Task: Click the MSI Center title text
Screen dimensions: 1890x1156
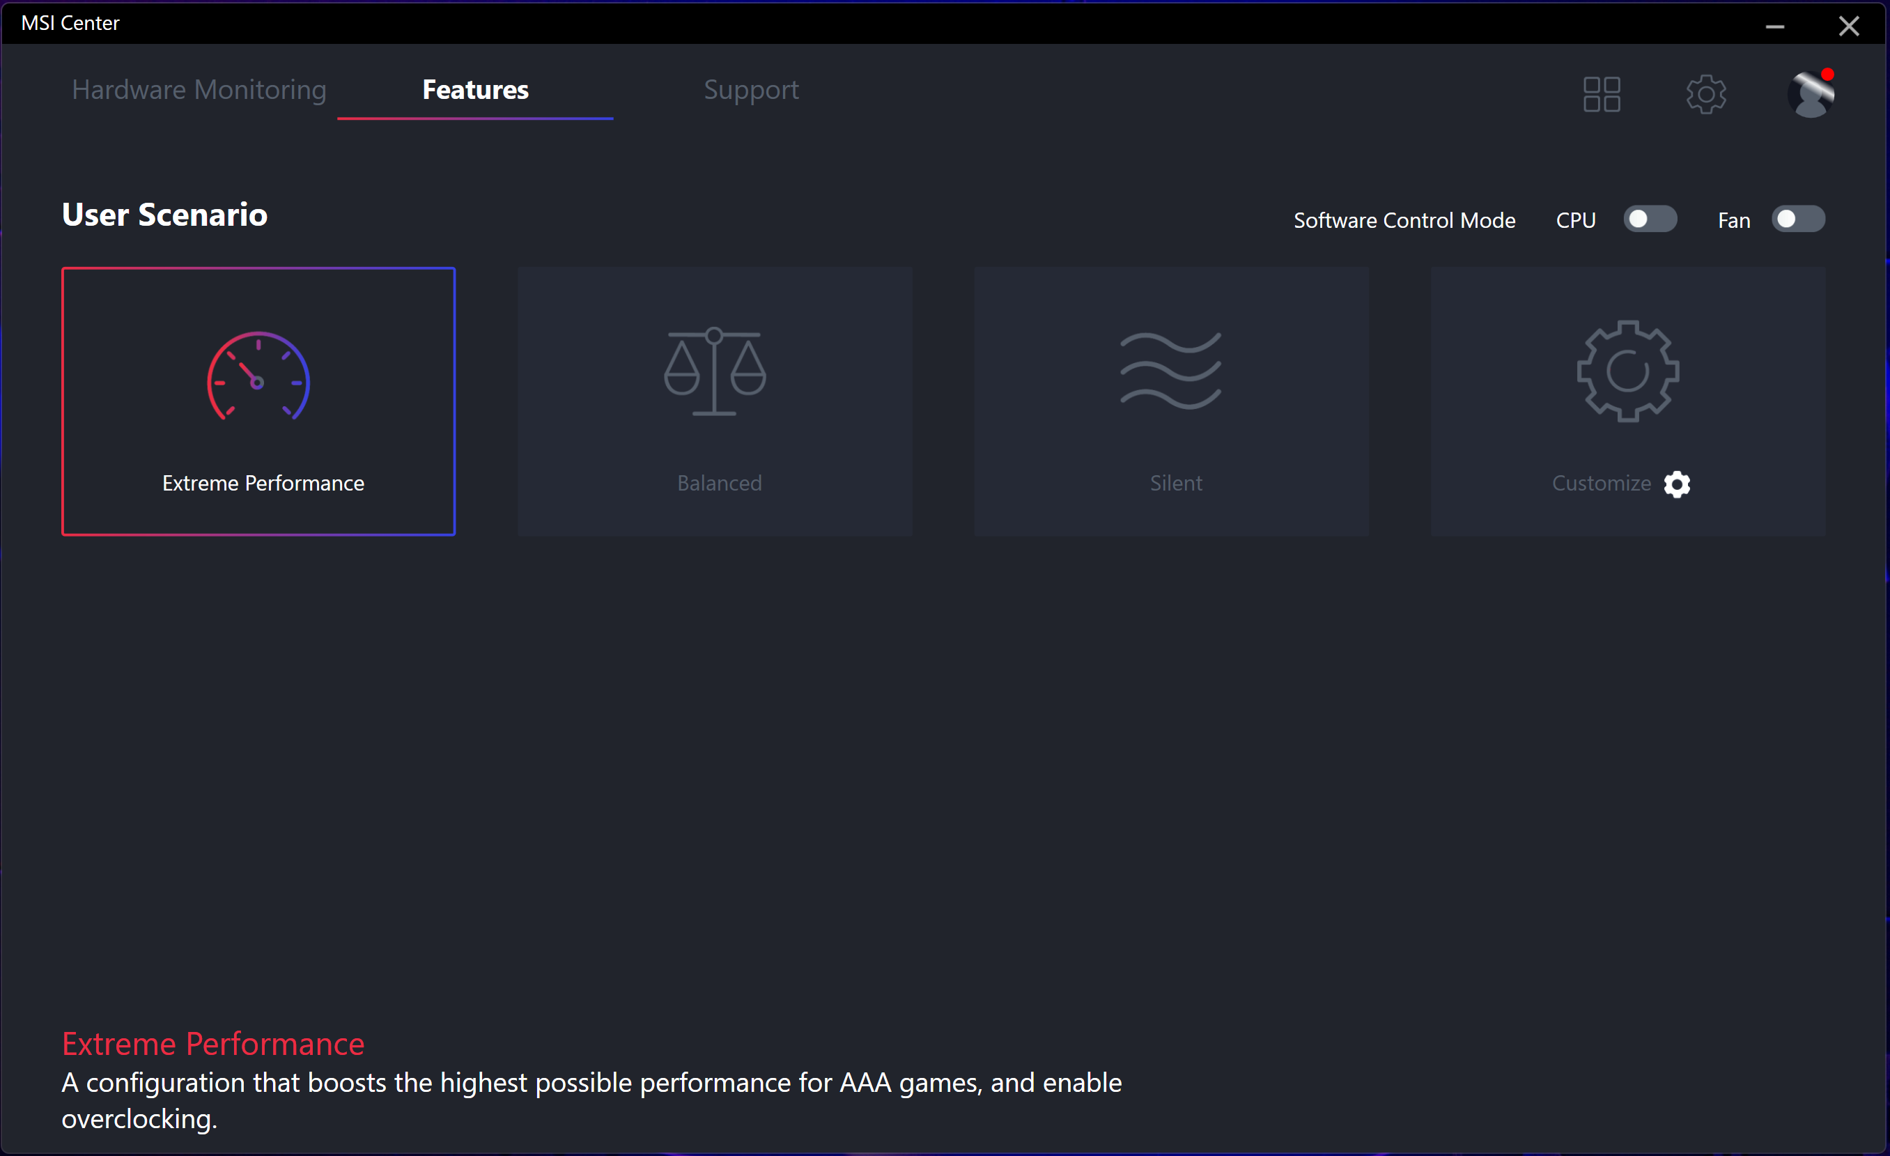Action: coord(70,23)
